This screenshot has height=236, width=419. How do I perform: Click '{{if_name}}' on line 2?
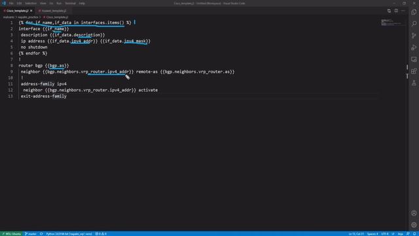point(56,29)
